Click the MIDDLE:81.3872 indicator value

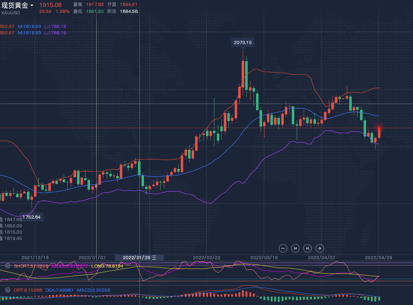[70, 266]
